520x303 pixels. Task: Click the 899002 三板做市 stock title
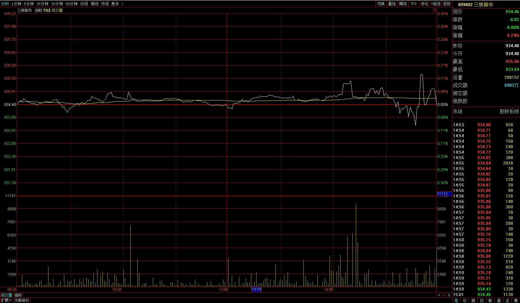click(476, 5)
